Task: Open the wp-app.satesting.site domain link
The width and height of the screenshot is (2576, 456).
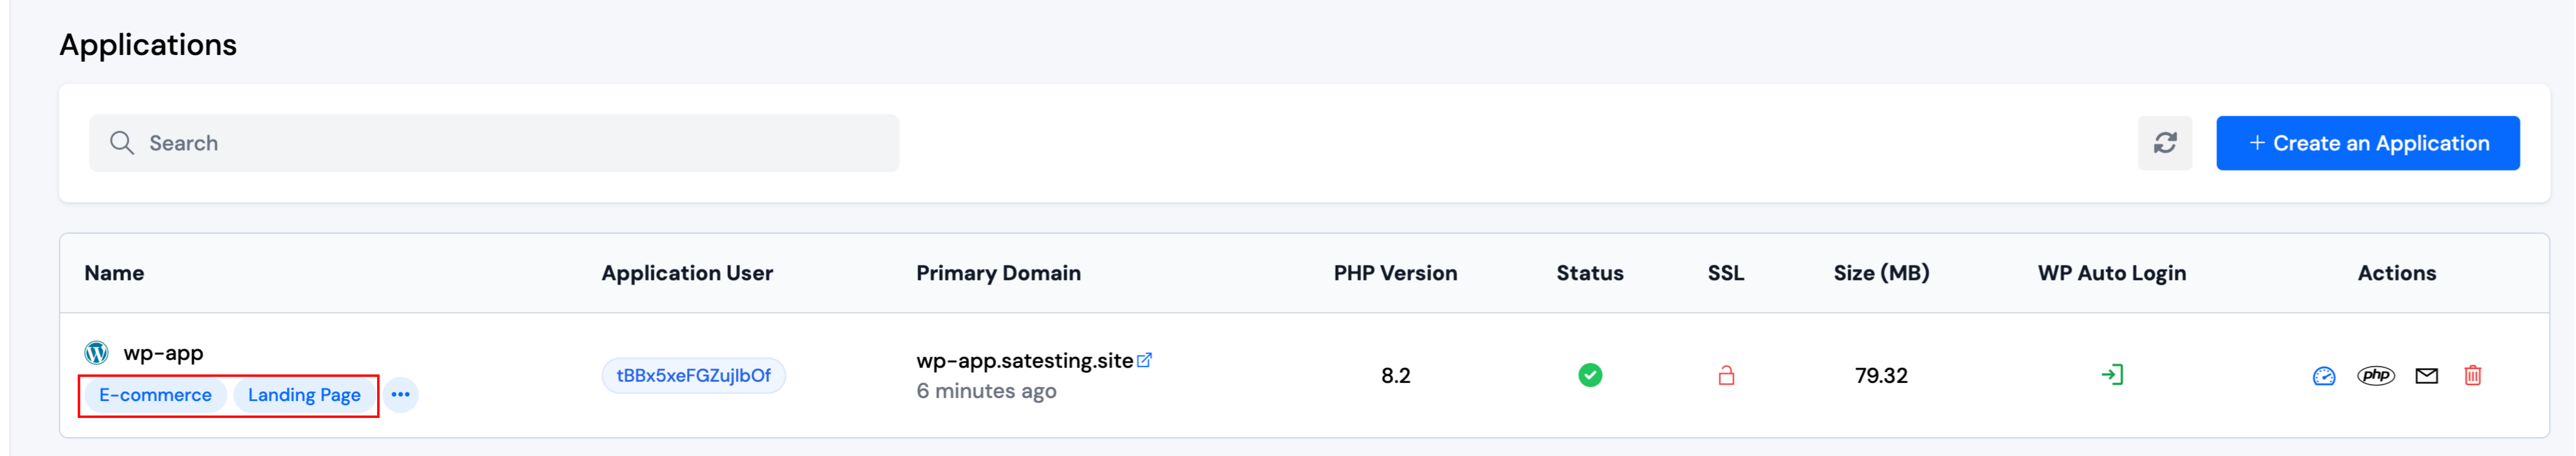Action: point(1024,361)
